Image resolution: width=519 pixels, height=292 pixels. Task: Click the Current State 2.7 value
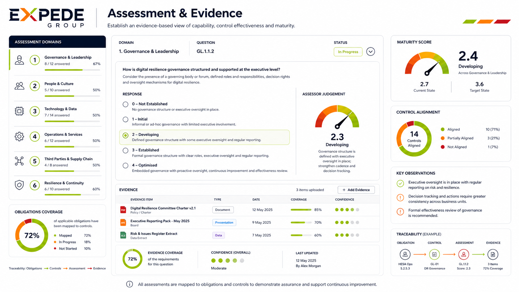[424, 84]
